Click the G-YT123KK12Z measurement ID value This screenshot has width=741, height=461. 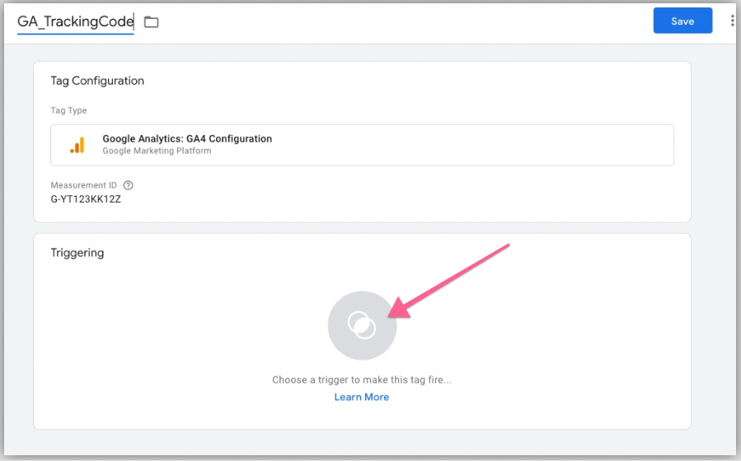click(x=86, y=199)
